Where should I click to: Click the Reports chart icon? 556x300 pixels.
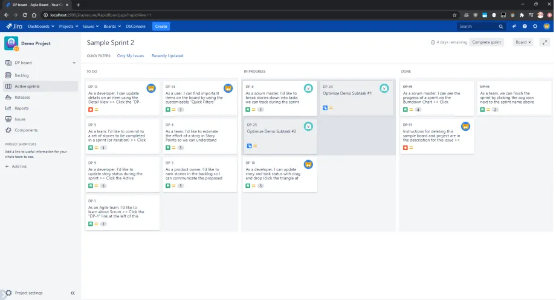pos(8,108)
